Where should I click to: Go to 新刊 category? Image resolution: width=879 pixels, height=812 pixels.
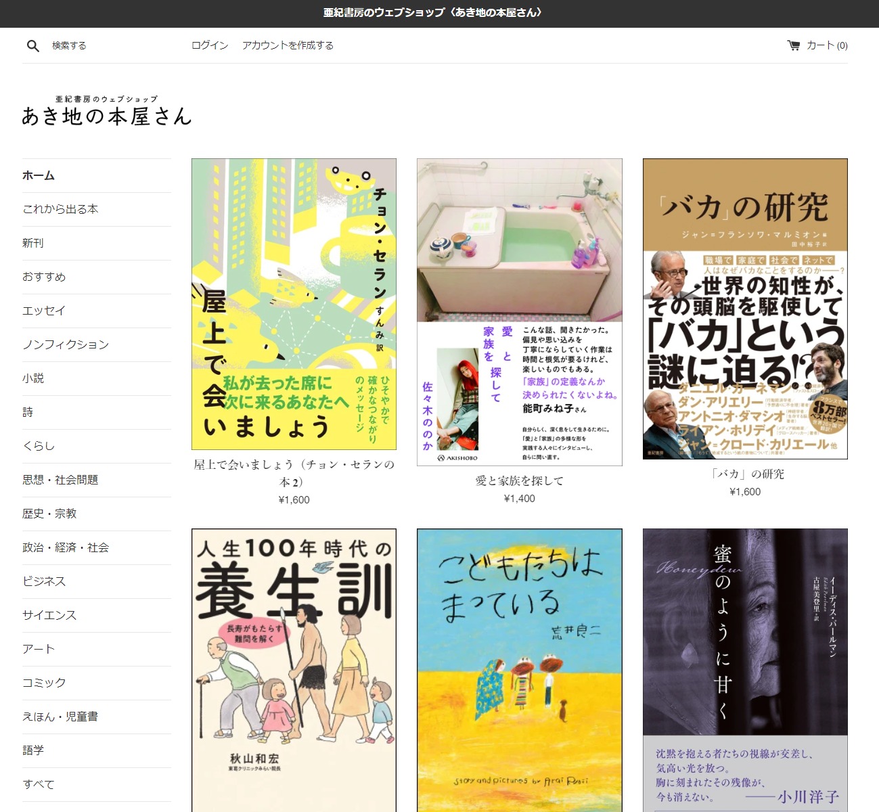[x=33, y=243]
